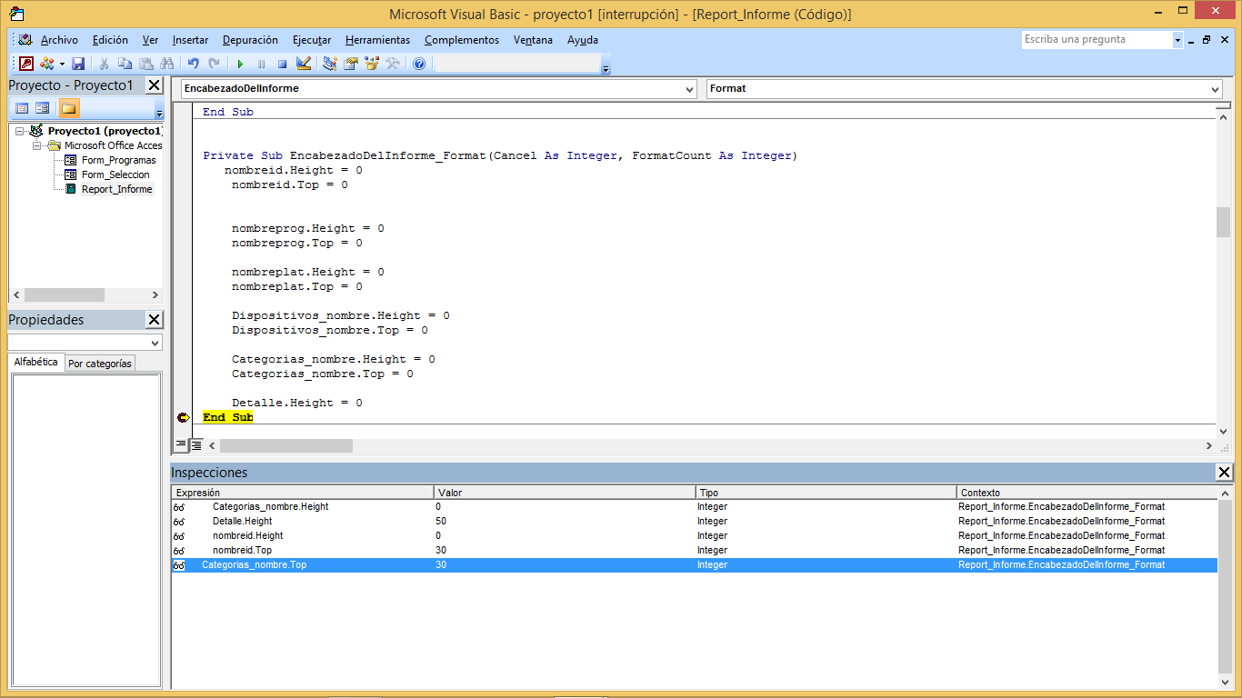This screenshot has width=1242, height=698.
Task: Click the Insert Module toolbar icon
Action: pyautogui.click(x=46, y=64)
